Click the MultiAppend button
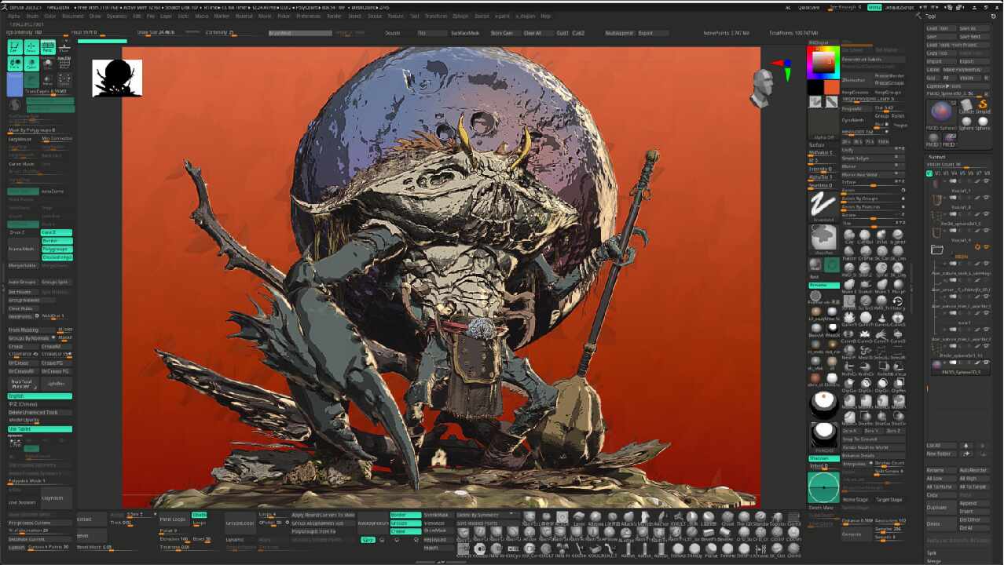The height and width of the screenshot is (565, 1004). (x=617, y=33)
